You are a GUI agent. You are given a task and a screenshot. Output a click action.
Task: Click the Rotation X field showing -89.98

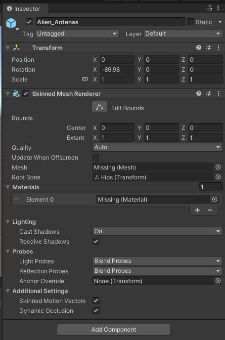pyautogui.click(x=117, y=69)
